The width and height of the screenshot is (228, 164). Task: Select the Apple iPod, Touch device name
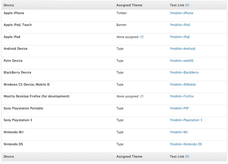18,25
